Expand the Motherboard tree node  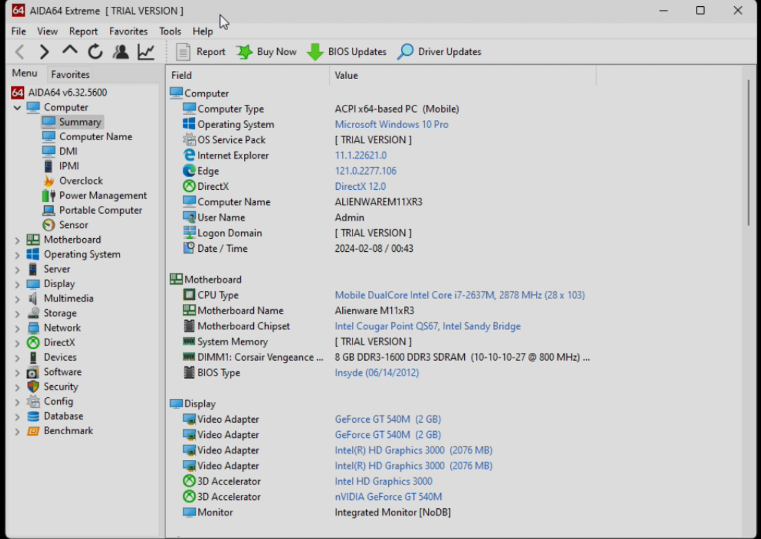[x=17, y=240]
